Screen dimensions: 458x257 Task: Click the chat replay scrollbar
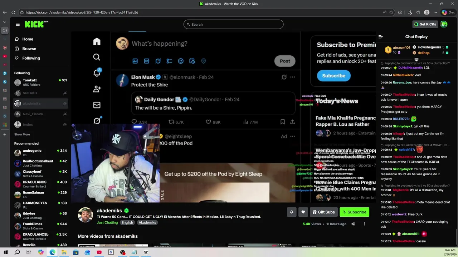click(x=457, y=237)
